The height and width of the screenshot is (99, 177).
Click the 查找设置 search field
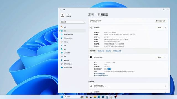click(x=72, y=22)
